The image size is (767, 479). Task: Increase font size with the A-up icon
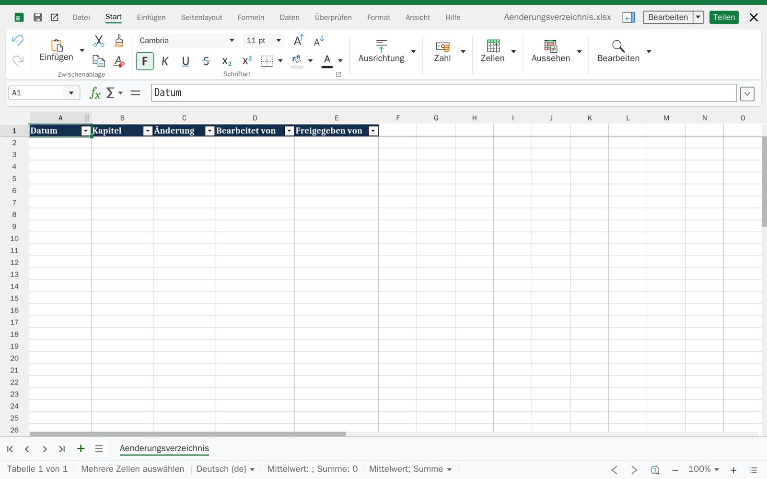(x=299, y=41)
